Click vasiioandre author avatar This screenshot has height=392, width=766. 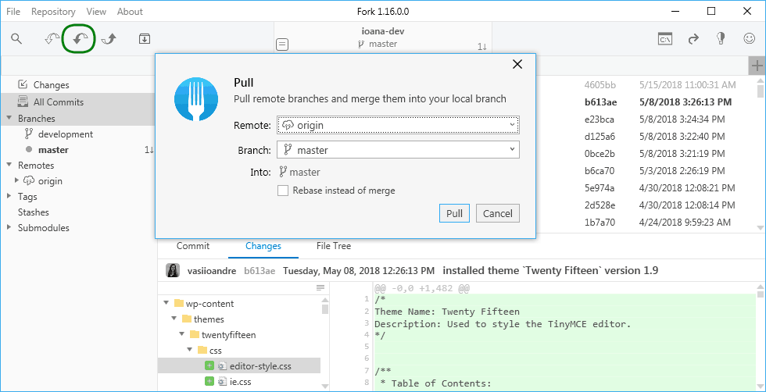(x=173, y=270)
